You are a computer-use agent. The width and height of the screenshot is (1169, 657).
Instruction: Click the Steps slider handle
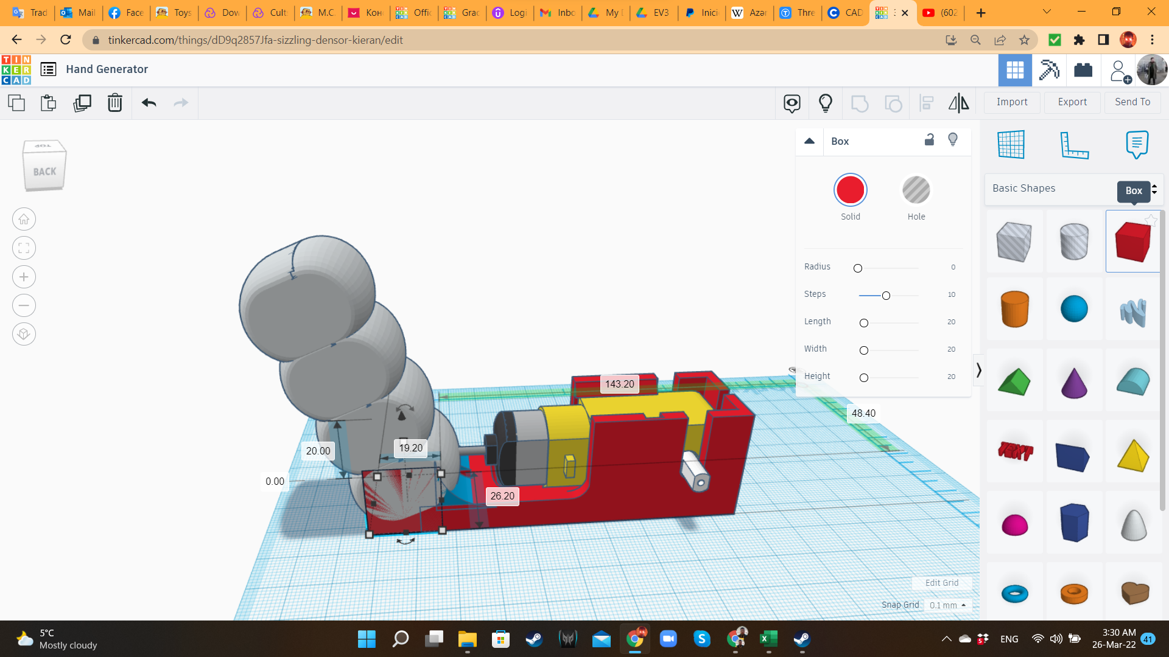(x=886, y=296)
